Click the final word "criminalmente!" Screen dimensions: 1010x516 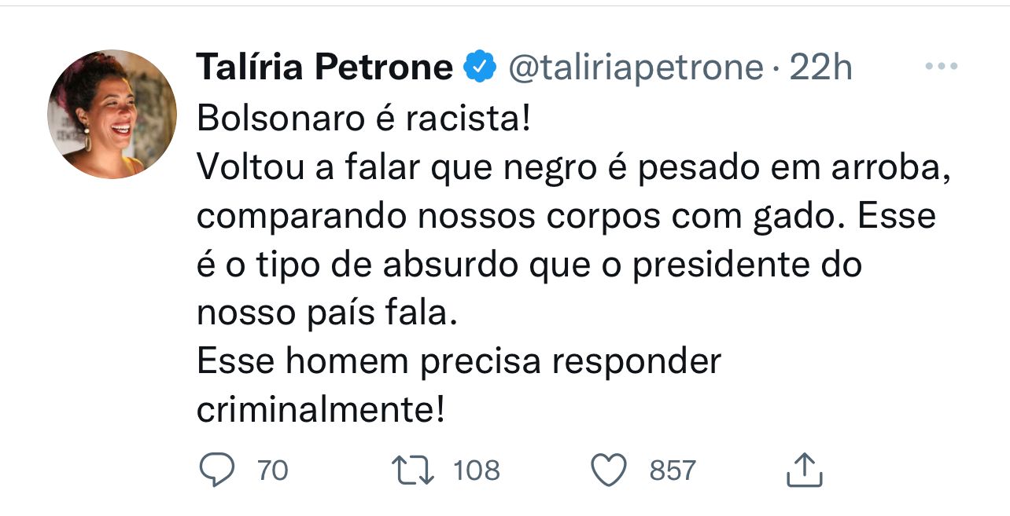point(321,410)
